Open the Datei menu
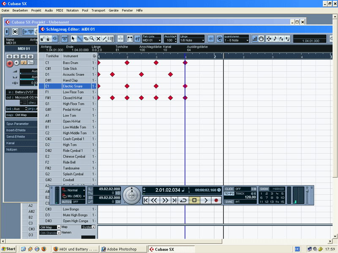338x253 pixels. (5, 10)
